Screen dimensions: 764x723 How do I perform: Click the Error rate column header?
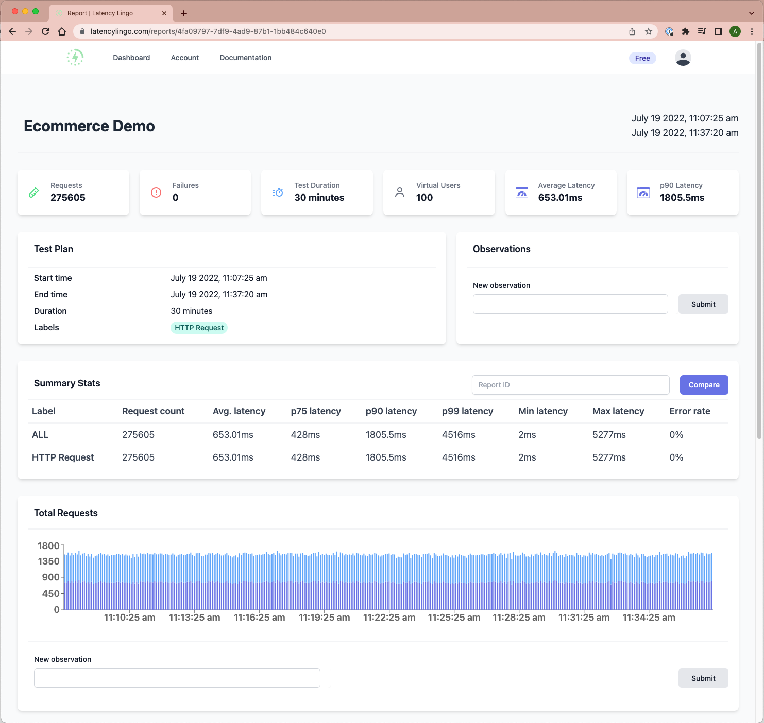(690, 411)
